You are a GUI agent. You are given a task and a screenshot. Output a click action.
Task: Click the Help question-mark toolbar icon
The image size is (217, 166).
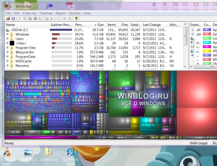76,19
